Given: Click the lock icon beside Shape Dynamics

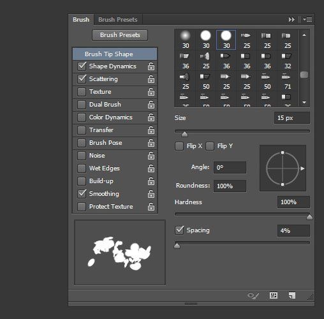Looking at the screenshot, I should point(151,66).
